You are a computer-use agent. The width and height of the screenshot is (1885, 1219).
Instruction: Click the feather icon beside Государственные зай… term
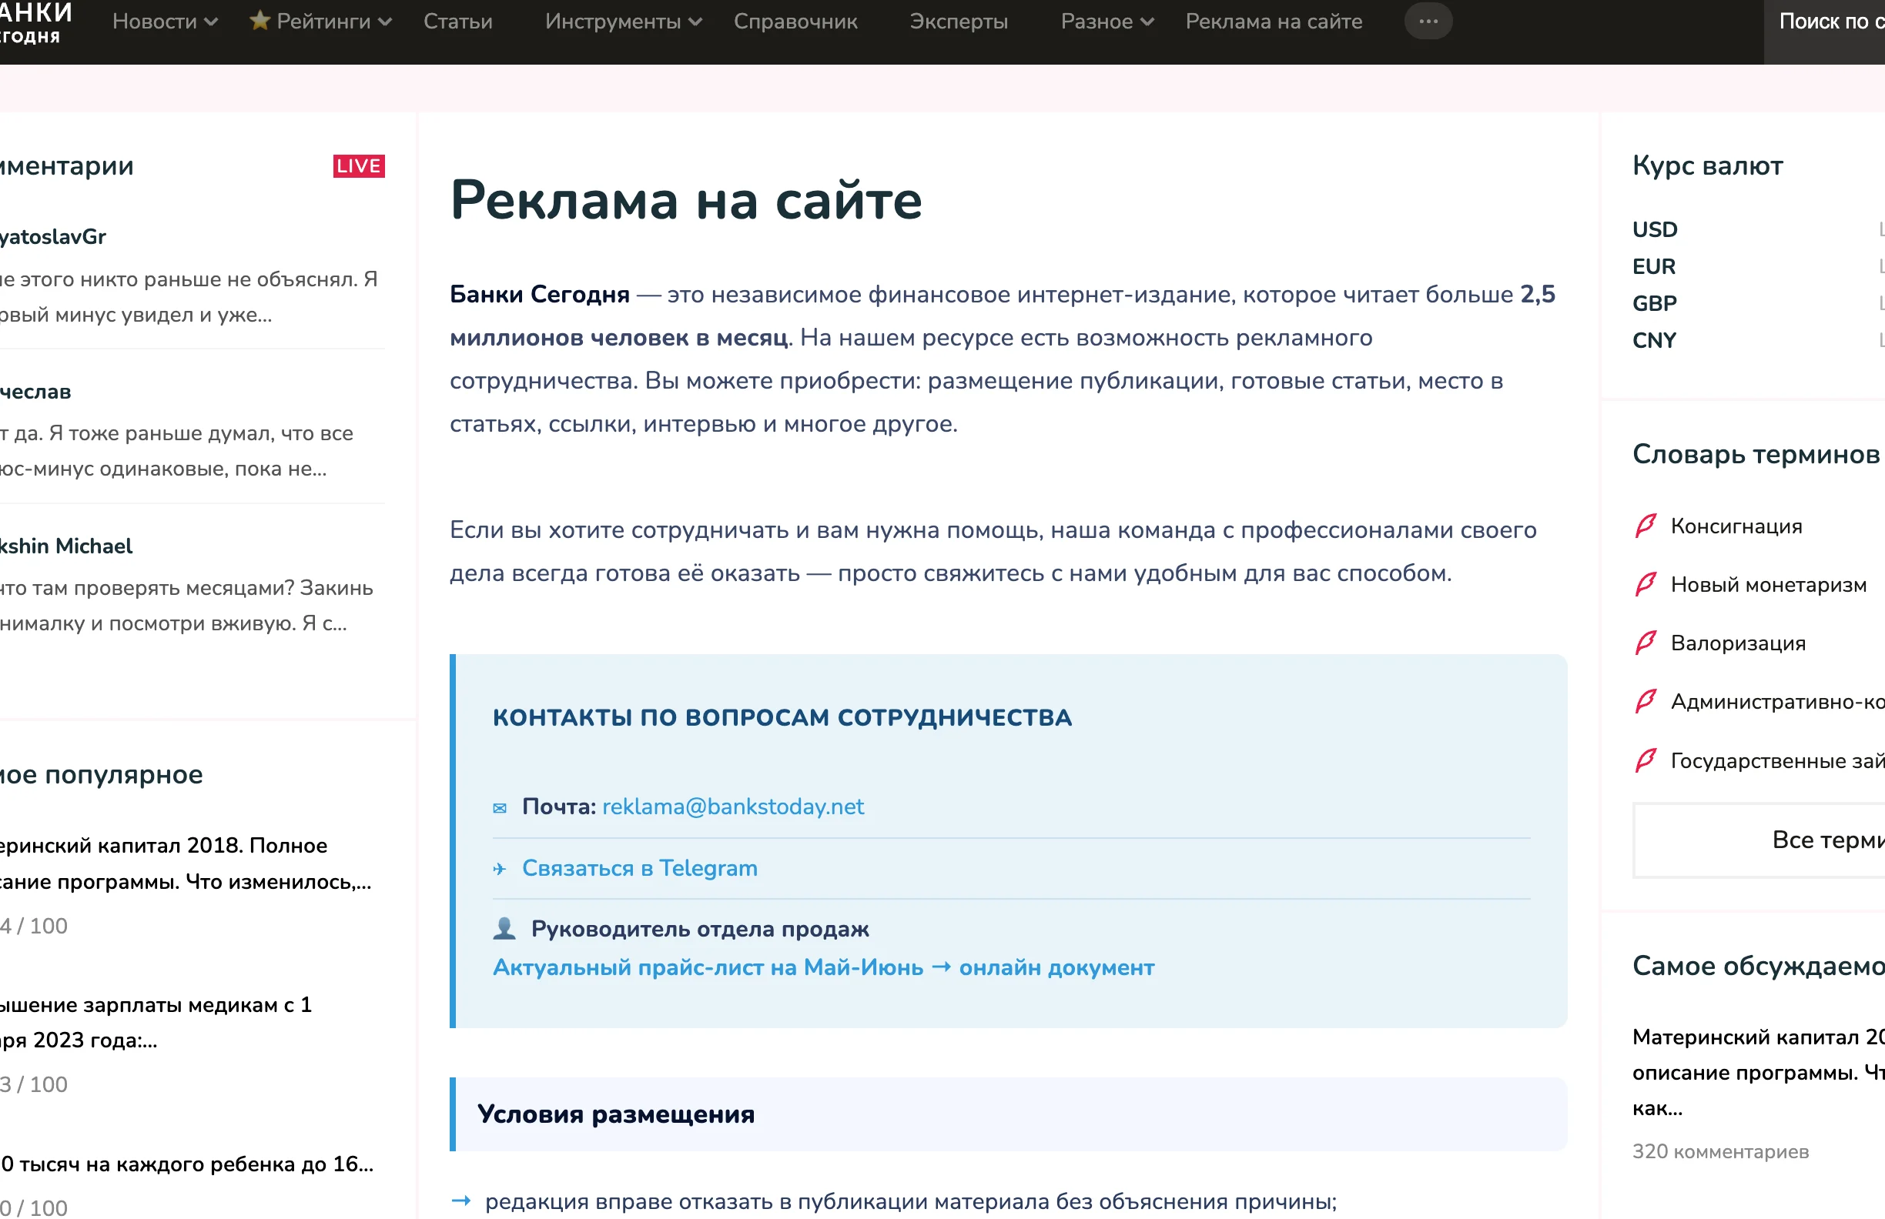click(x=1646, y=760)
